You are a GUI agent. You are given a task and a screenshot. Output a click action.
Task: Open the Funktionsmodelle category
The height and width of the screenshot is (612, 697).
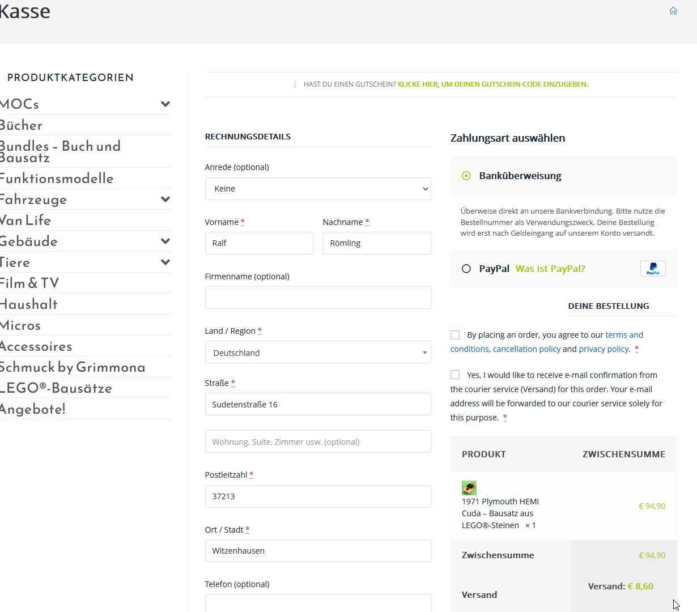pyautogui.click(x=57, y=178)
